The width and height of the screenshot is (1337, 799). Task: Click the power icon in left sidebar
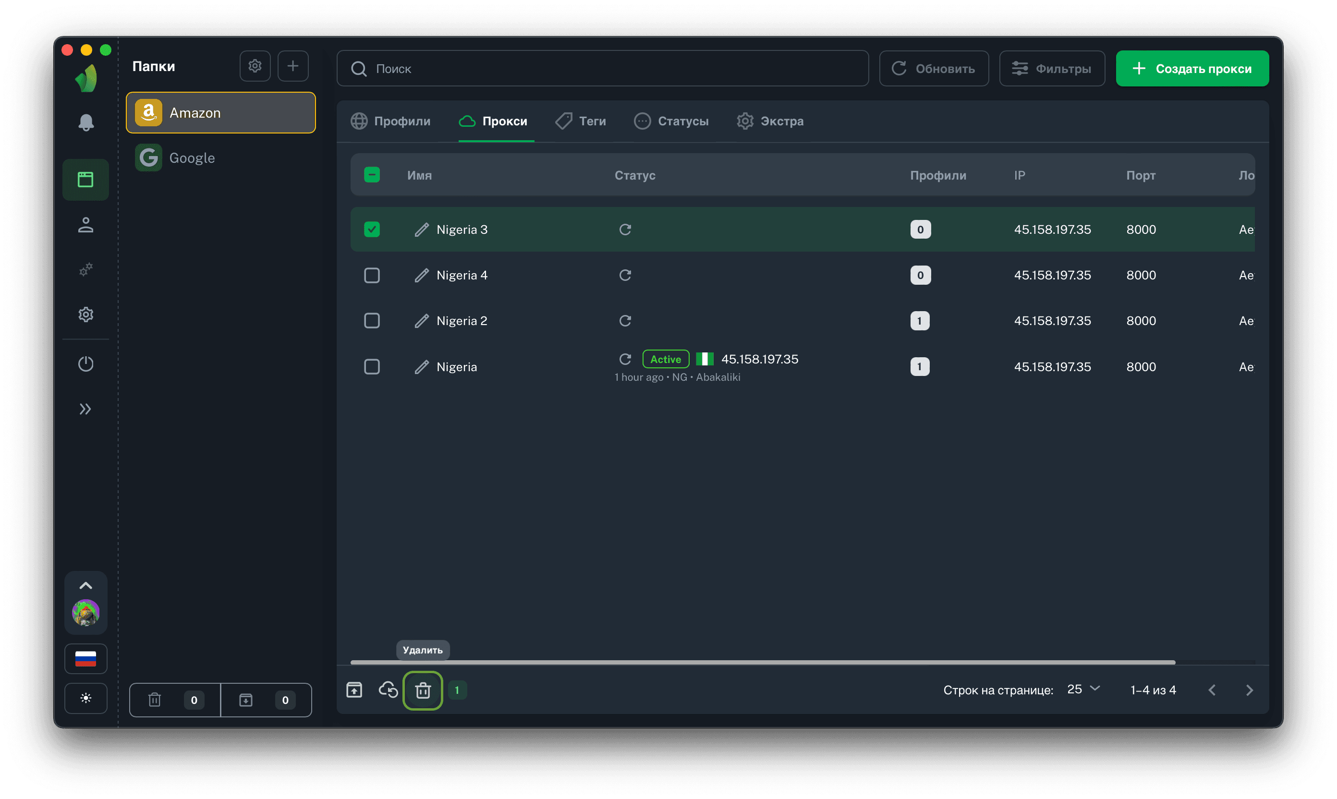click(85, 364)
